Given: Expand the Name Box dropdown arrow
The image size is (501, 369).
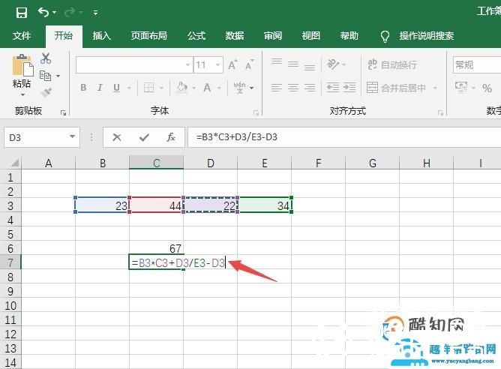Looking at the screenshot, I should [x=73, y=137].
